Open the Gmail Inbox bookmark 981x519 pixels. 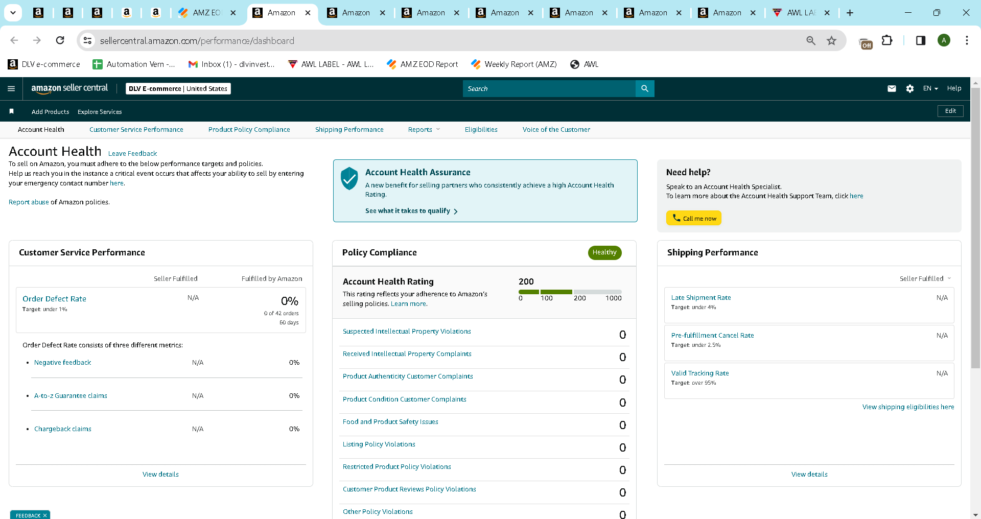(231, 64)
